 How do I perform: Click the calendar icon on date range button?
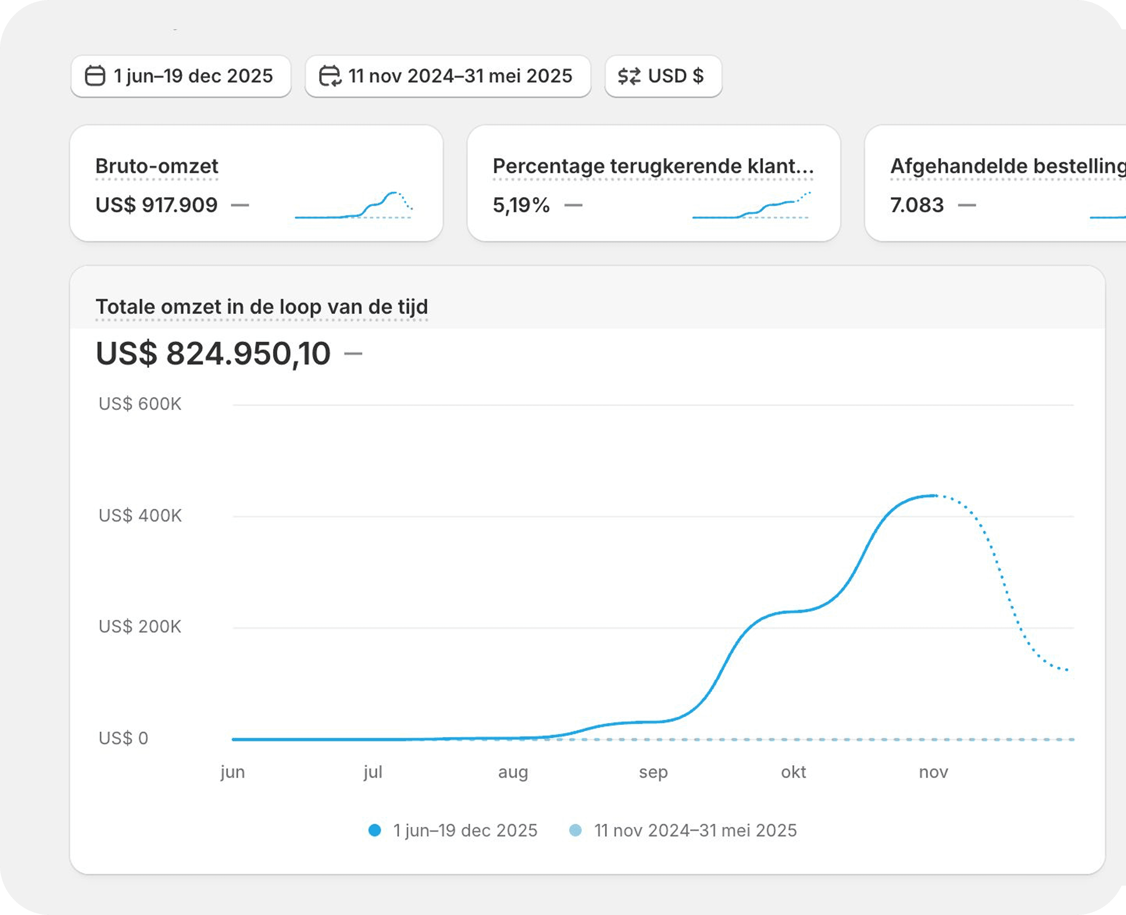point(95,76)
